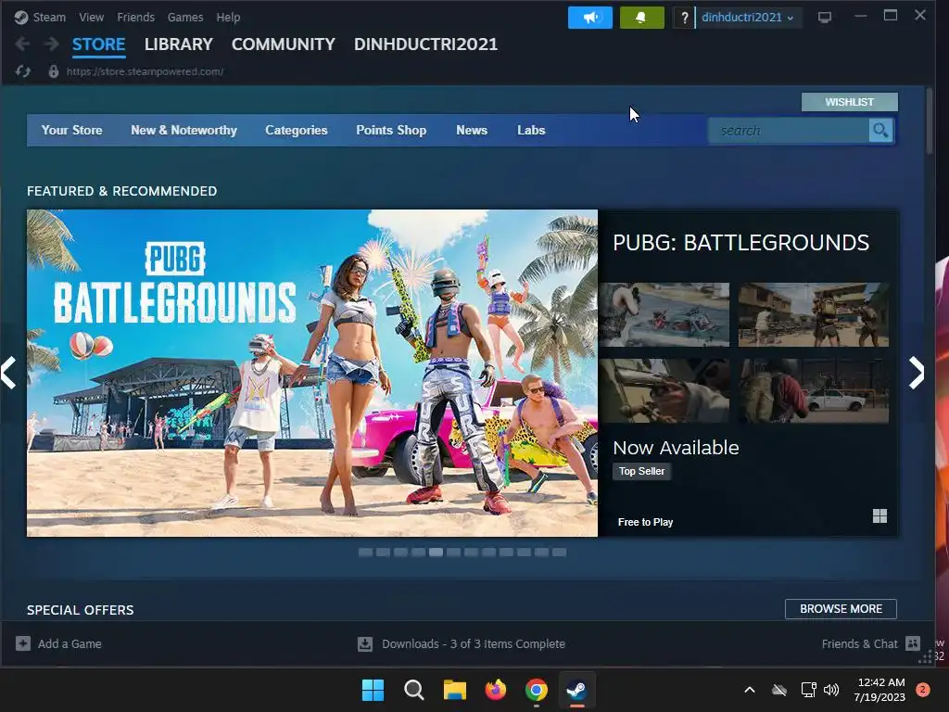This screenshot has width=949, height=712.
Task: Open the Help menu
Action: point(228,18)
